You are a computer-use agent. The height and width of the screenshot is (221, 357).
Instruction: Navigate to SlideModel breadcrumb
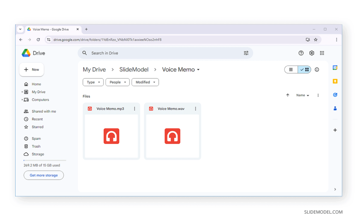click(134, 70)
